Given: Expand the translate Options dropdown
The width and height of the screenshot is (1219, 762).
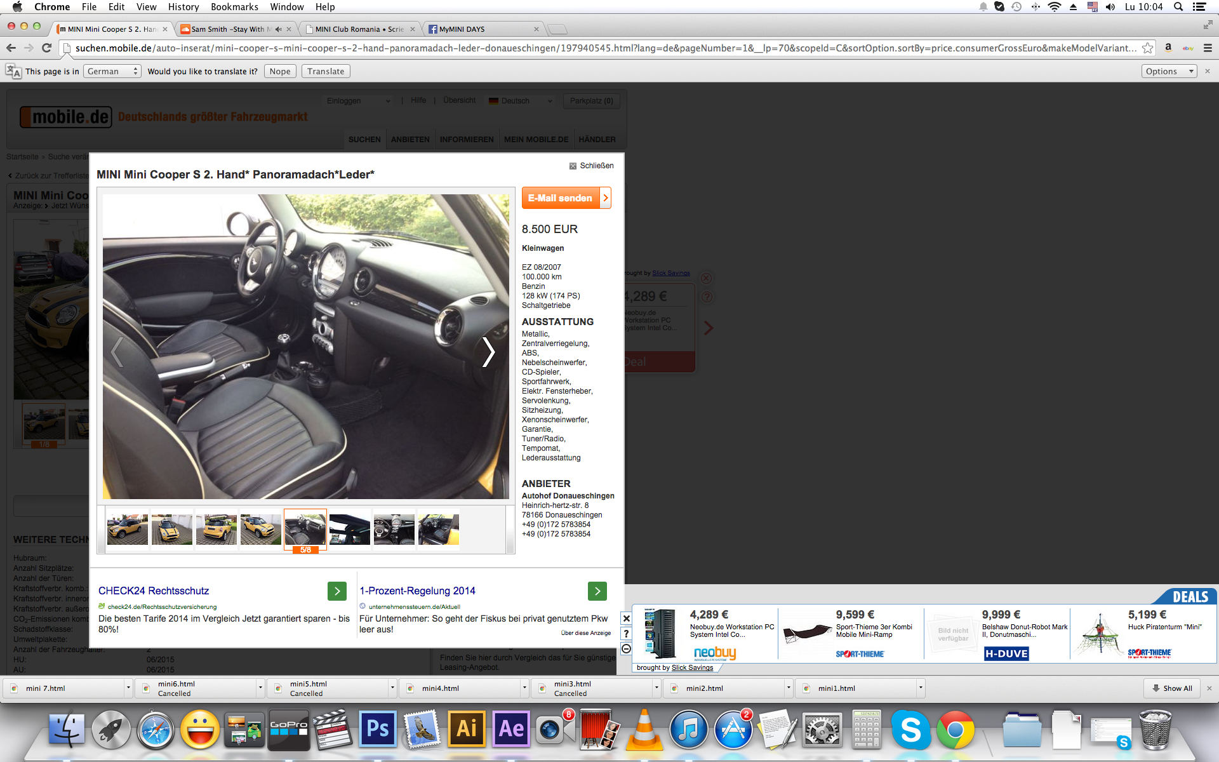Looking at the screenshot, I should (1169, 71).
